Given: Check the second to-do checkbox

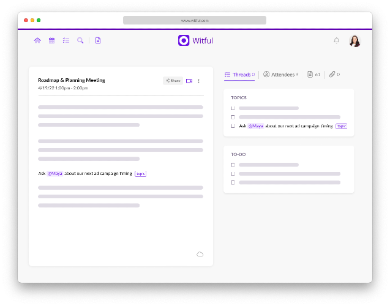Looking at the screenshot, I should (x=233, y=174).
